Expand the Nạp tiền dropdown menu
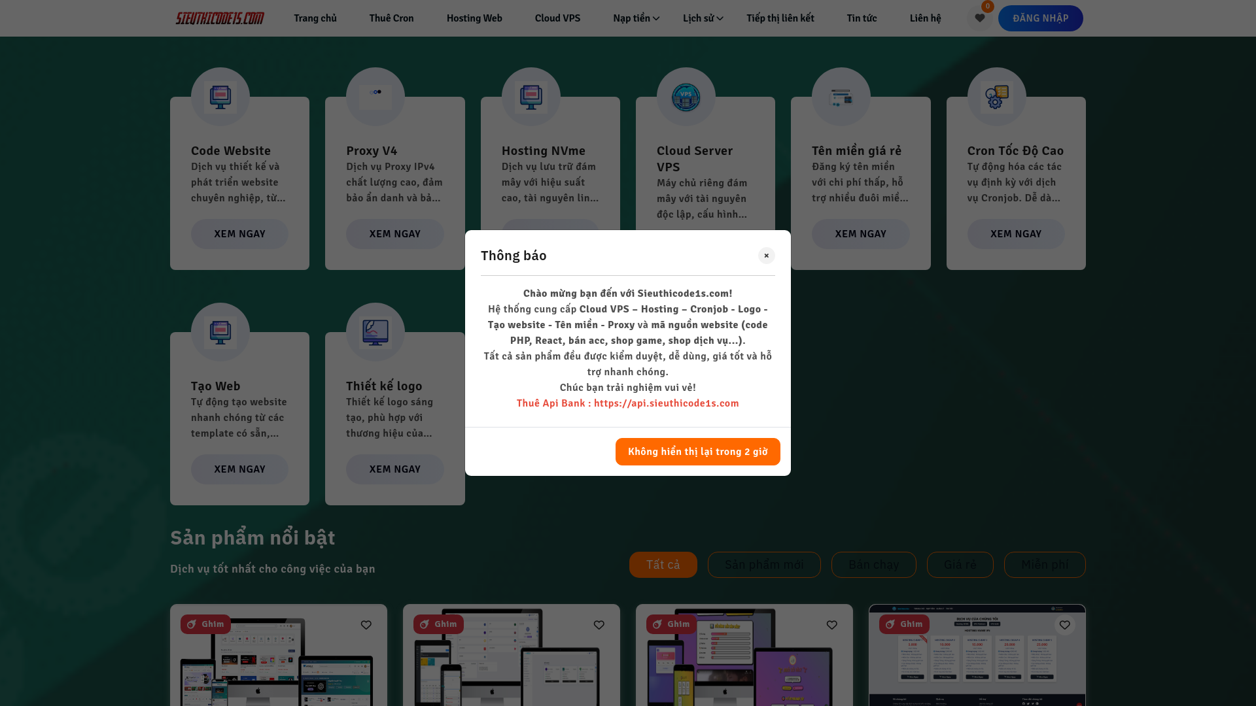Image resolution: width=1256 pixels, height=706 pixels. pos(636,18)
